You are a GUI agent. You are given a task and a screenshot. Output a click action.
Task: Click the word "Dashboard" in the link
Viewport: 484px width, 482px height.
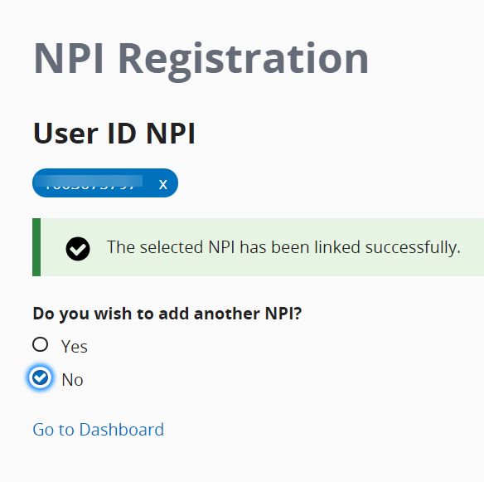122,430
